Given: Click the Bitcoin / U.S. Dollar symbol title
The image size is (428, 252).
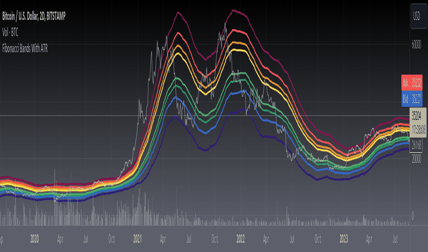Looking at the screenshot, I should coord(34,16).
